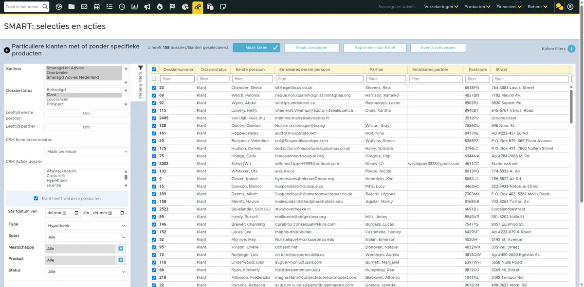Open the task checklist icon
This screenshot has height=287, width=584.
coord(109,7)
